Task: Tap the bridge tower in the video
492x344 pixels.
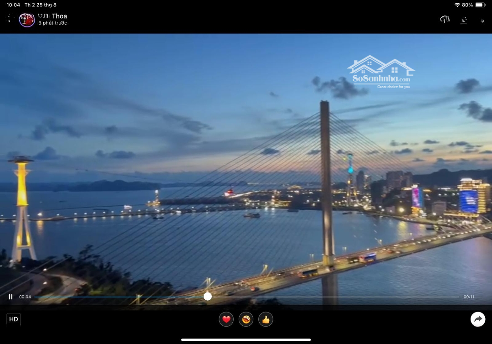Action: pyautogui.click(x=326, y=182)
